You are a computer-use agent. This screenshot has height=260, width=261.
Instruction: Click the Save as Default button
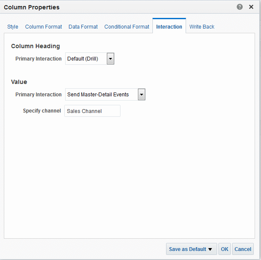tap(192, 249)
